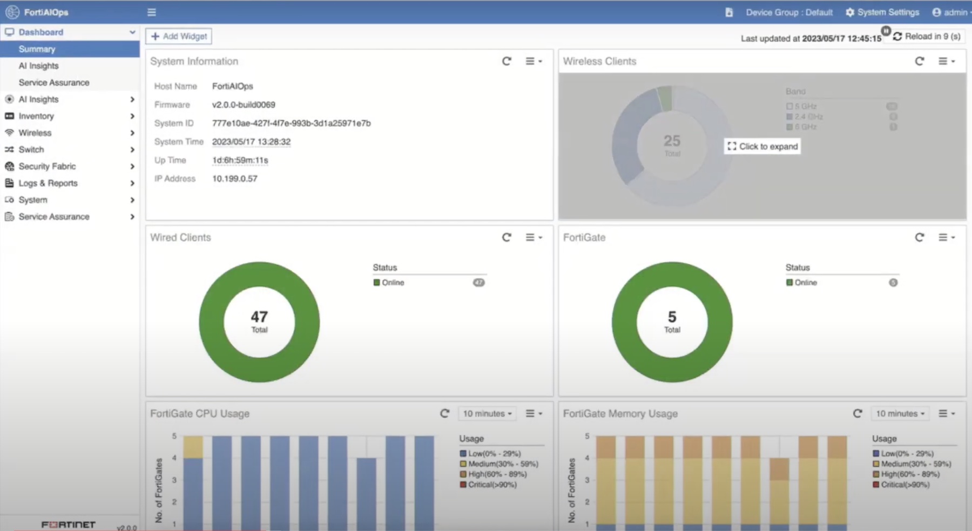Toggle Online status in Wired Clients legend
Screen dimensions: 972x531
[389, 282]
